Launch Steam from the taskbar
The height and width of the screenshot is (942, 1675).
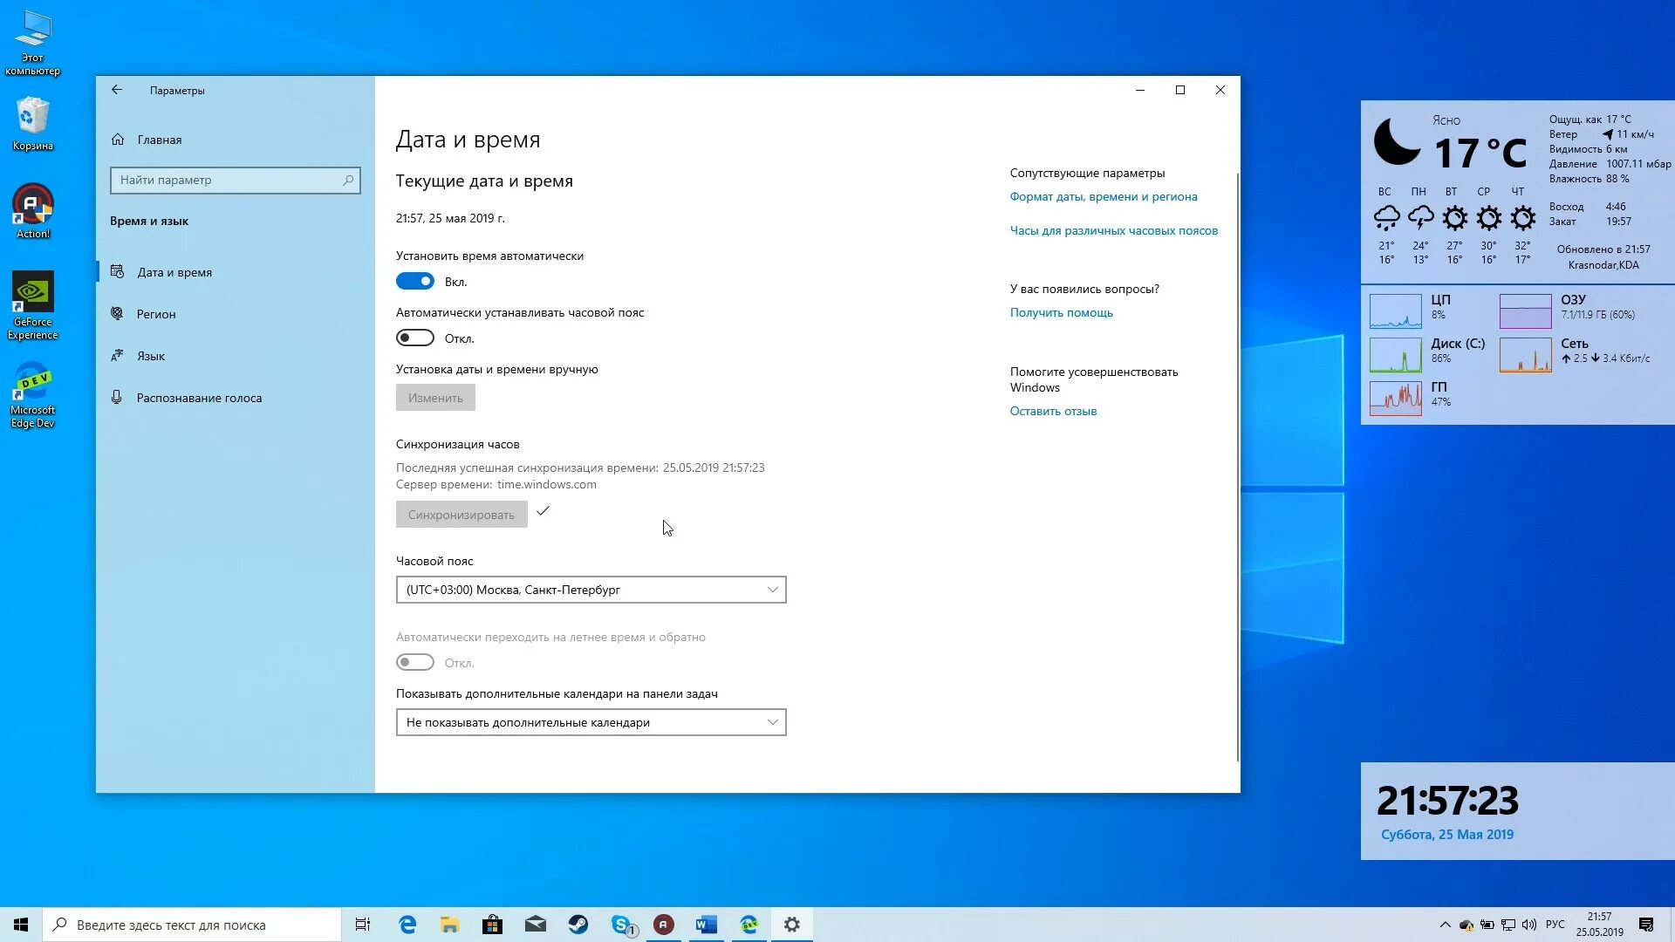(578, 924)
